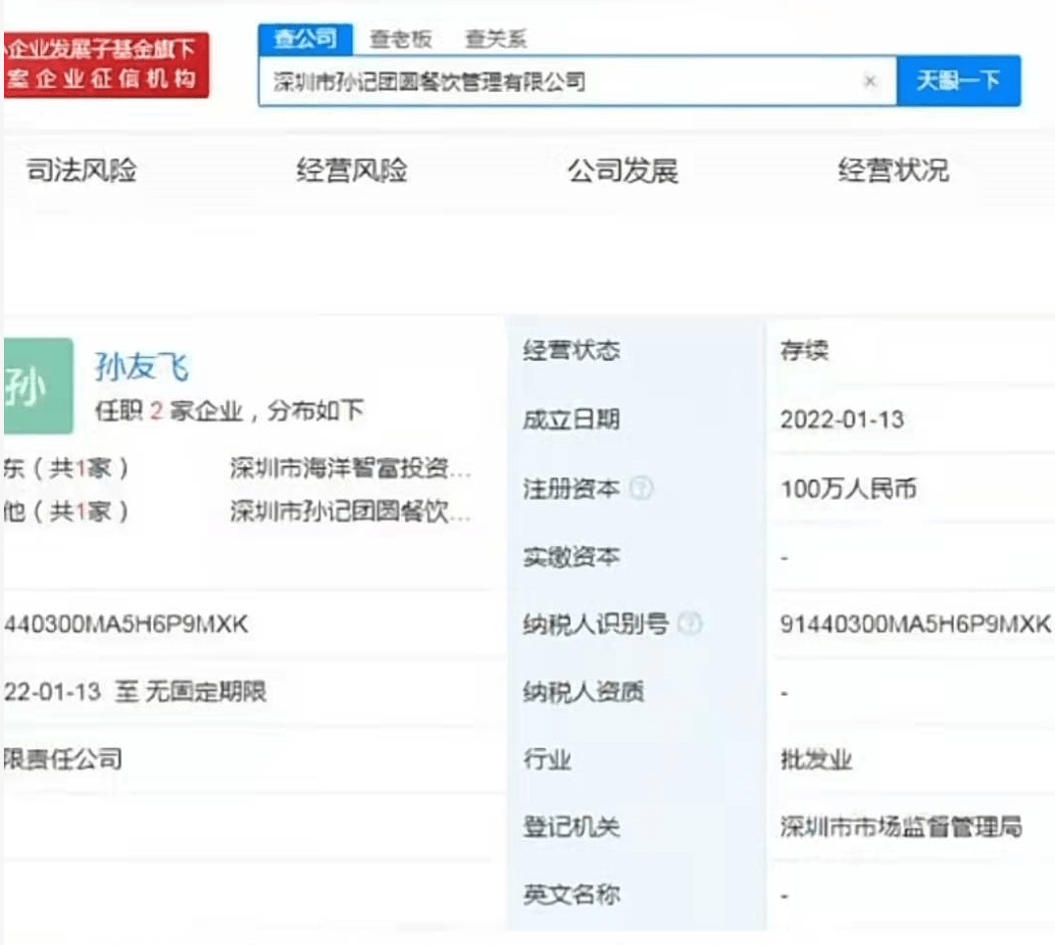Open the 深圳市孙记团圆餐饮 company link
Viewport: 1055px width, 945px height.
350,512
